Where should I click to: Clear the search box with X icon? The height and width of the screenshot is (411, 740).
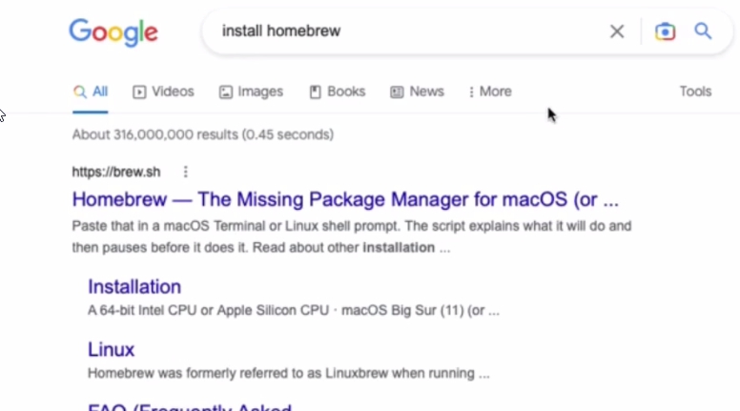click(617, 31)
